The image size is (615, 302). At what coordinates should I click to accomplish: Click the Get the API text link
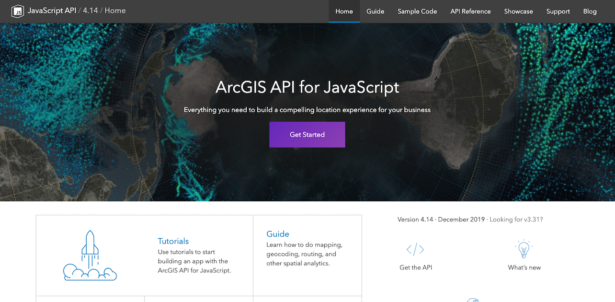point(416,267)
